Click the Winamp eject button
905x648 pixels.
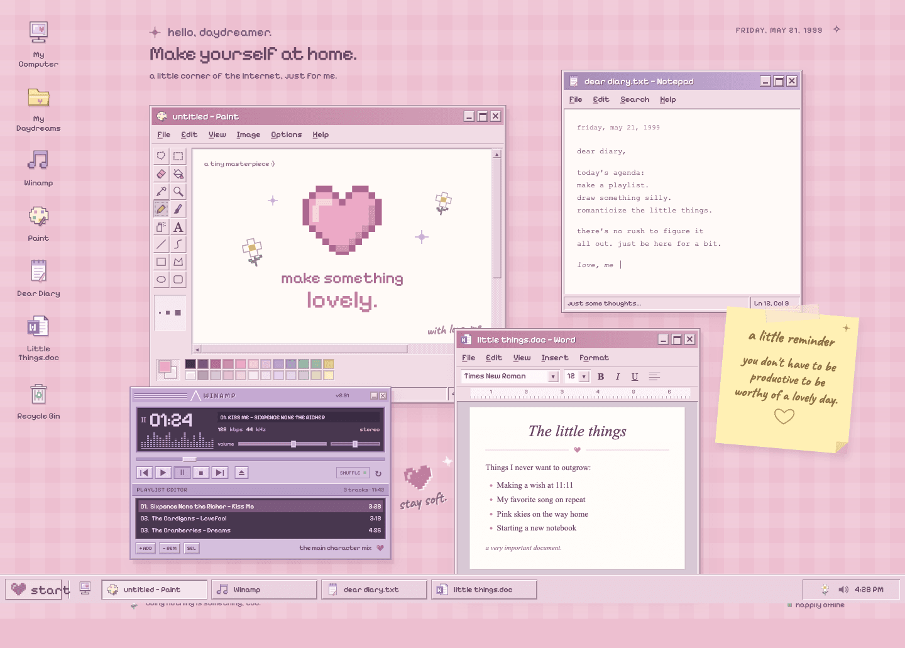241,473
